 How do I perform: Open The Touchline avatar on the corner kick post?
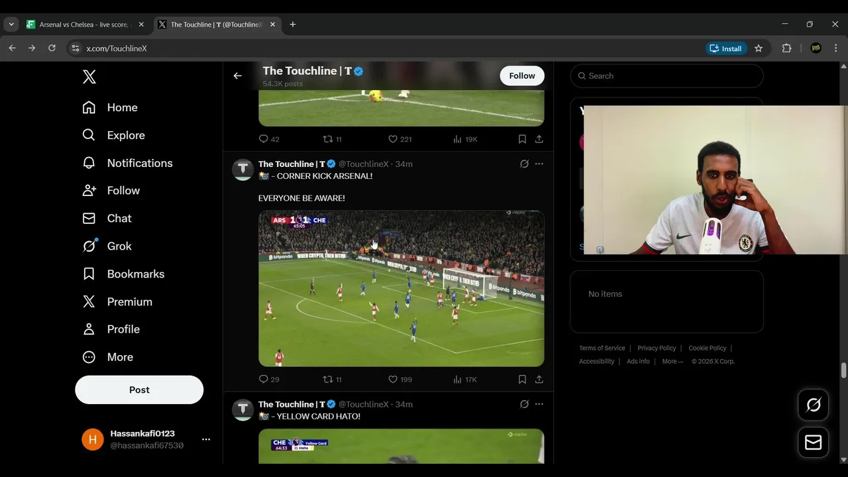pyautogui.click(x=242, y=170)
